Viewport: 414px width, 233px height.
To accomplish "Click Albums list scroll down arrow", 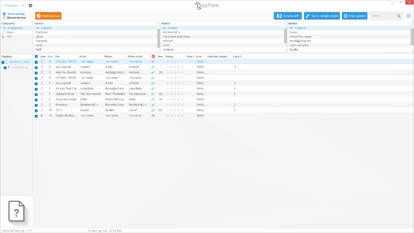I will point(412,51).
